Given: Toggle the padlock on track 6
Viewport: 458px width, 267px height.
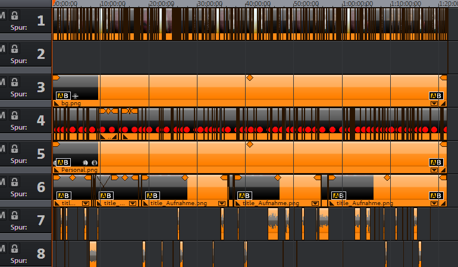Looking at the screenshot, I should click(14, 183).
